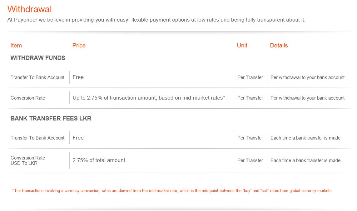Click the Withdrawal page heading
The image size is (357, 211).
point(30,9)
